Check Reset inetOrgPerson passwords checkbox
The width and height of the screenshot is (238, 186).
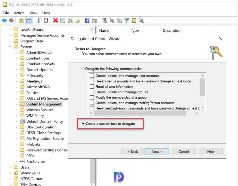(92, 108)
